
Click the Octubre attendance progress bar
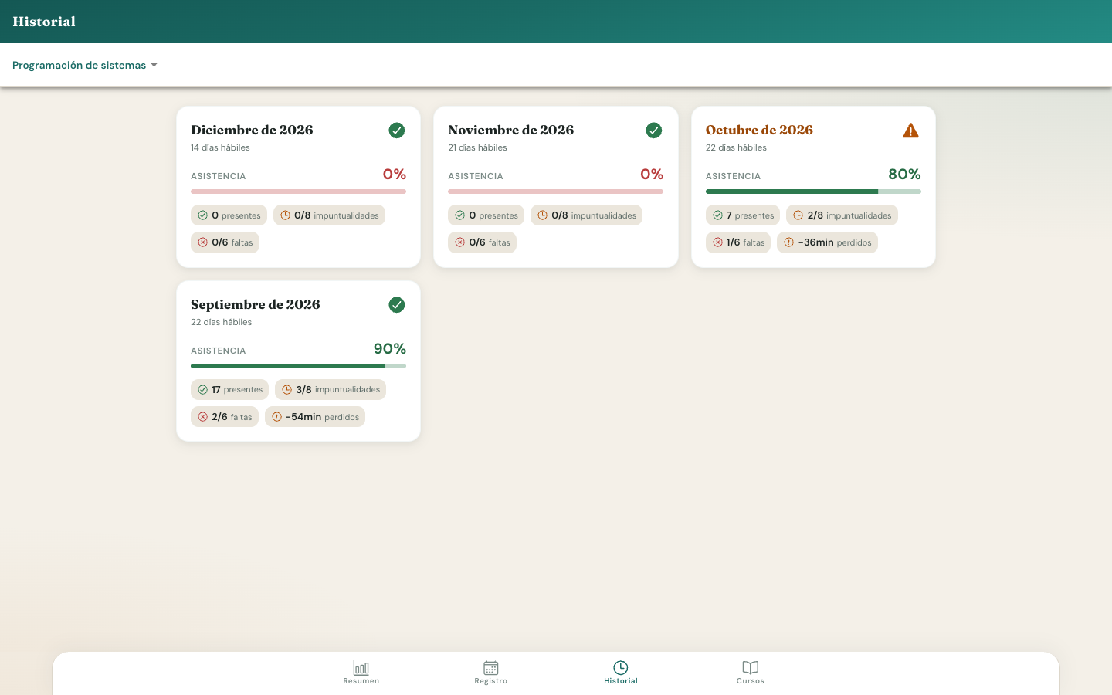(813, 192)
